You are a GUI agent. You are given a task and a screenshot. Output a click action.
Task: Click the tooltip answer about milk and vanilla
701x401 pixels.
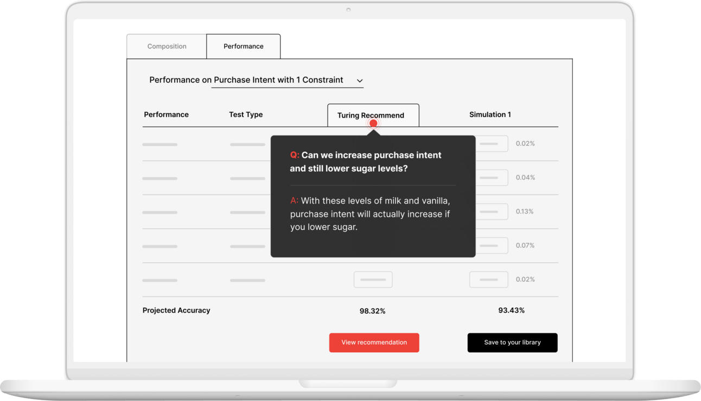(x=371, y=214)
